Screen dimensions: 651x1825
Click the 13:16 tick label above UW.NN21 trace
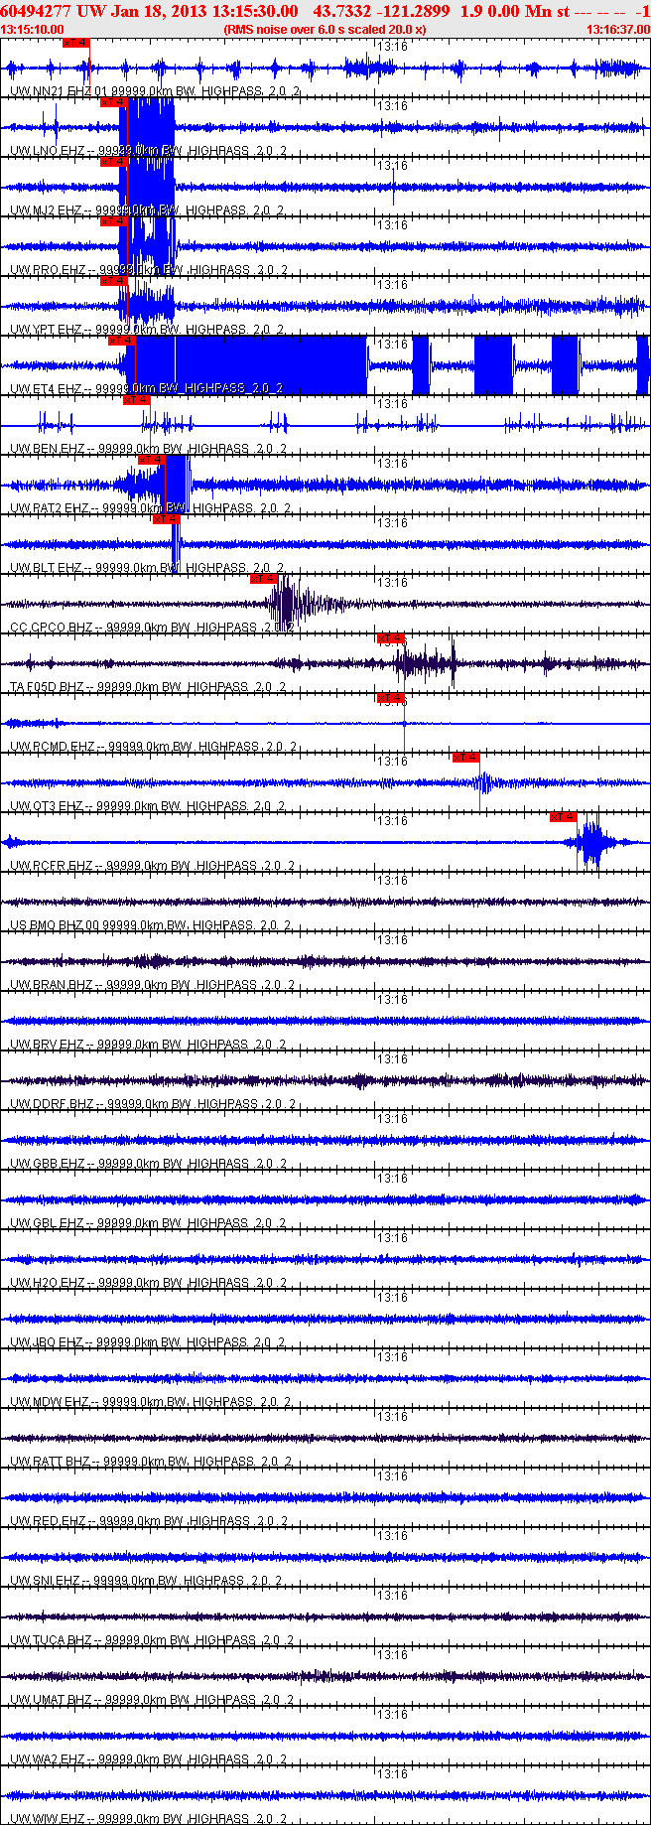tap(393, 46)
